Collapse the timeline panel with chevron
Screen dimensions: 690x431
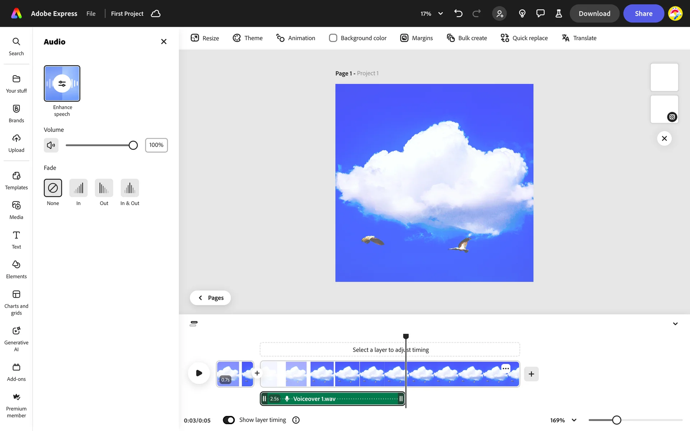pos(675,324)
